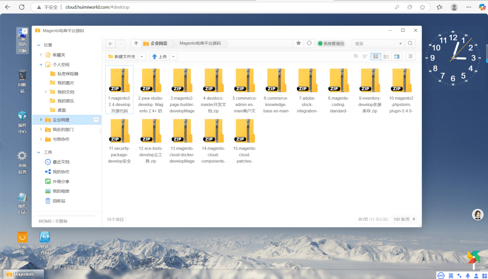This screenshot has height=279, width=488.
Task: Open the 轻应用 desktop icon
Action: pyautogui.click(x=22, y=243)
